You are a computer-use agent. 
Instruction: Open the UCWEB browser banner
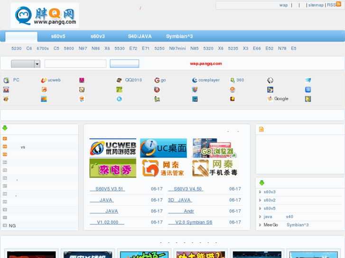tap(113, 148)
